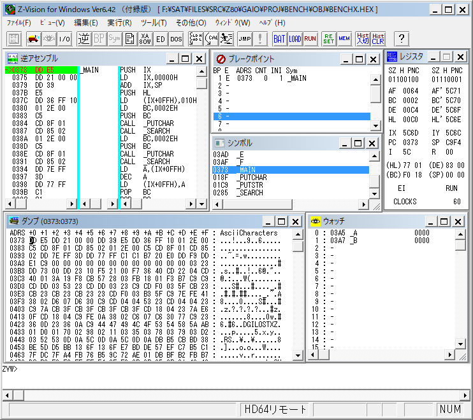473x420 pixels.
Task: Close the レジスタ panel
Action: click(461, 57)
